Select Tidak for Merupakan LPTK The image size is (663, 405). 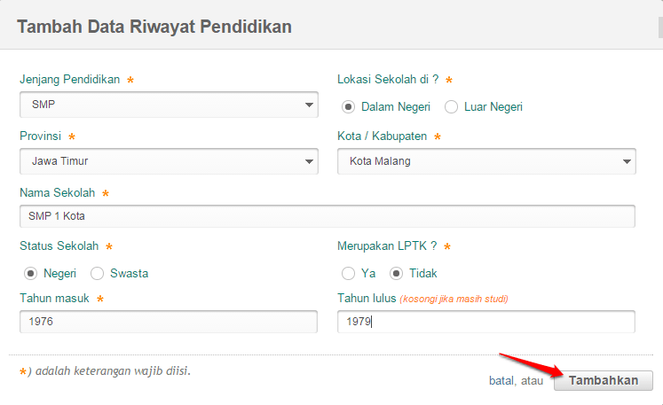click(x=396, y=273)
